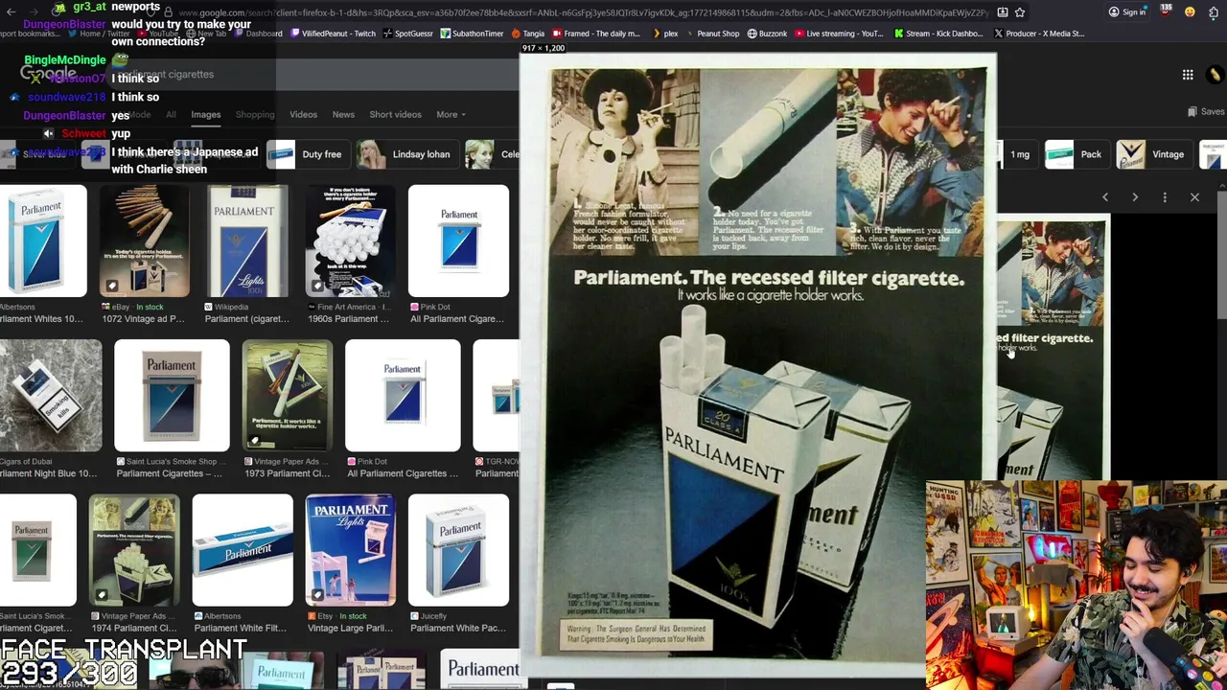Click the emoji face extension icon
1227x690 pixels.
tap(1190, 12)
